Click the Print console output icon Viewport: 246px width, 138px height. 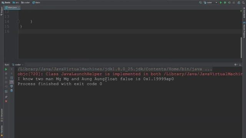point(12,86)
